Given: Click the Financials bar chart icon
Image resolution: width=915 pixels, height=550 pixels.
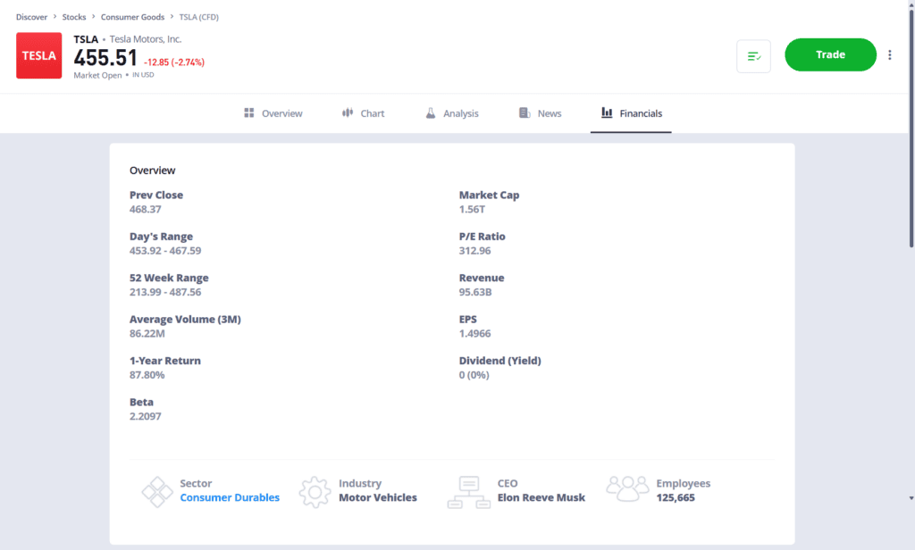Looking at the screenshot, I should (607, 113).
